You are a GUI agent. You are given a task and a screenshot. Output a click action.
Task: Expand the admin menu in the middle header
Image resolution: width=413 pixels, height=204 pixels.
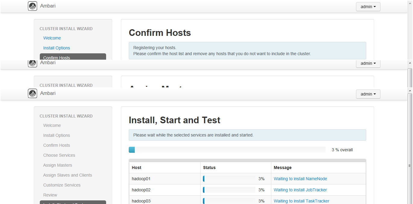click(368, 64)
